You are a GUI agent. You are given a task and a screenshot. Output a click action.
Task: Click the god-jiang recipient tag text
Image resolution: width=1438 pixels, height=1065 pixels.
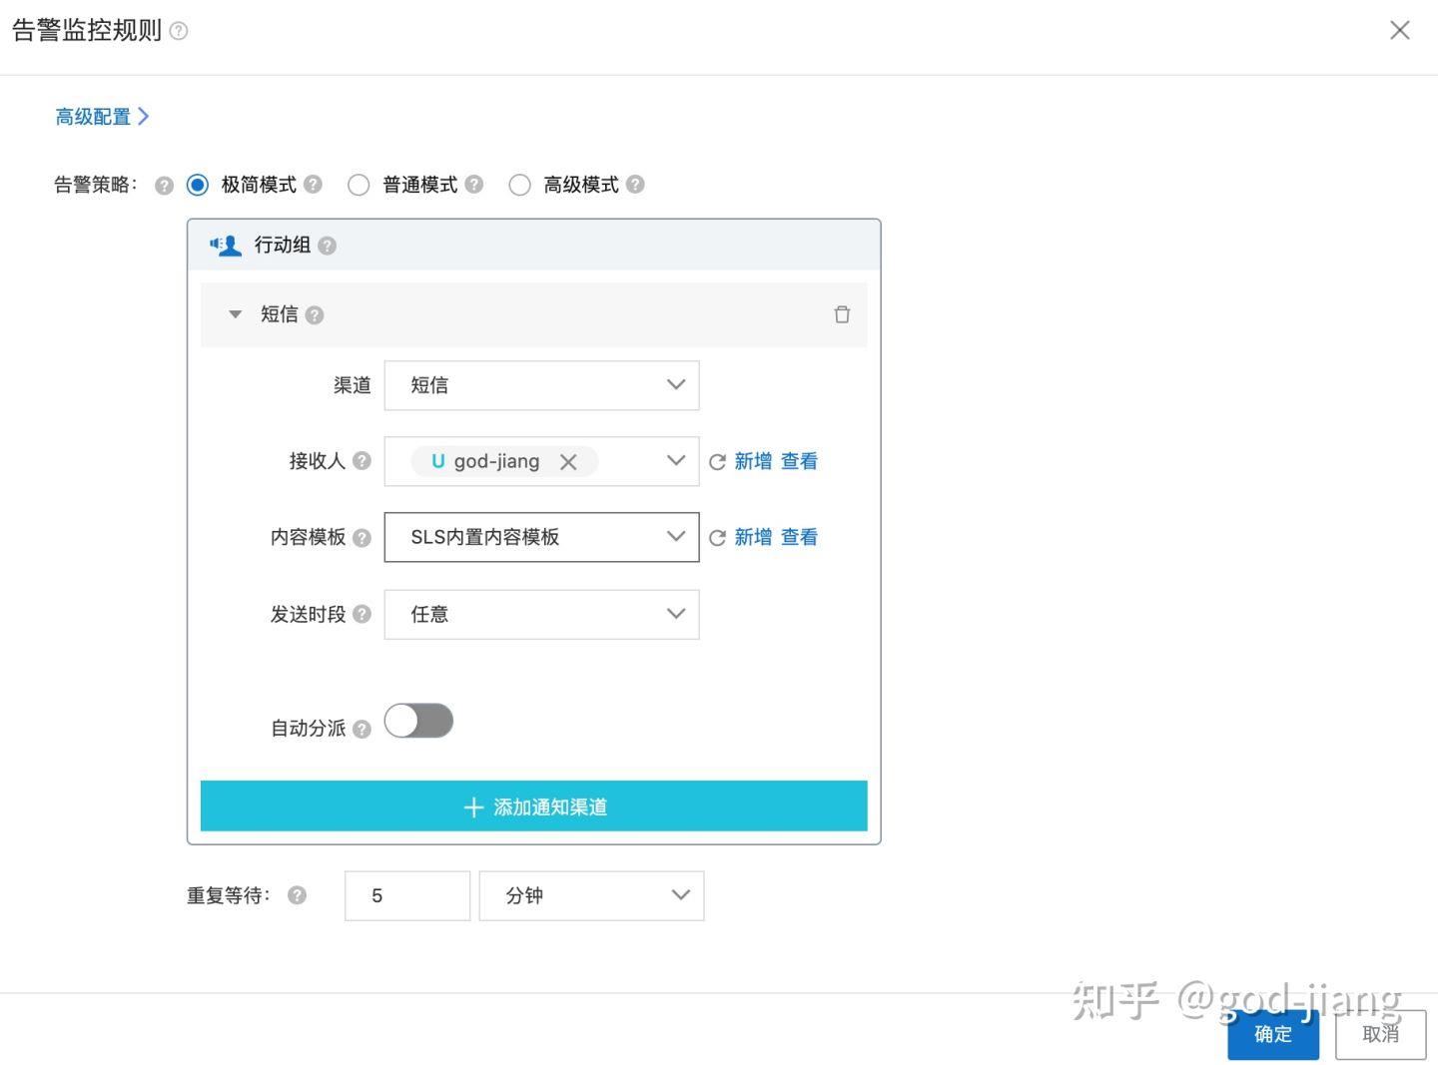pyautogui.click(x=496, y=461)
